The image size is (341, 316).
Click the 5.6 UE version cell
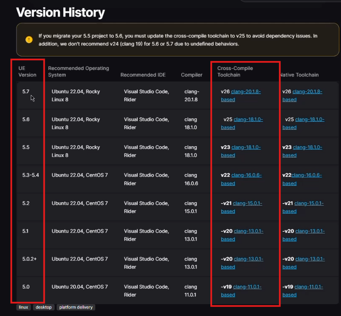coord(26,120)
